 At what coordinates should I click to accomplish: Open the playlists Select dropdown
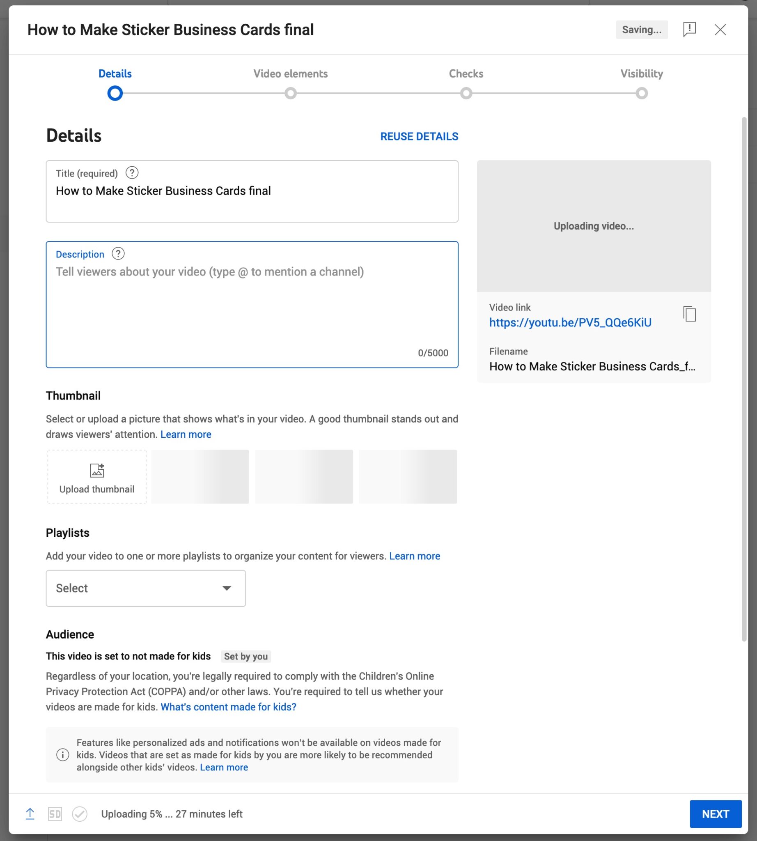pyautogui.click(x=145, y=588)
